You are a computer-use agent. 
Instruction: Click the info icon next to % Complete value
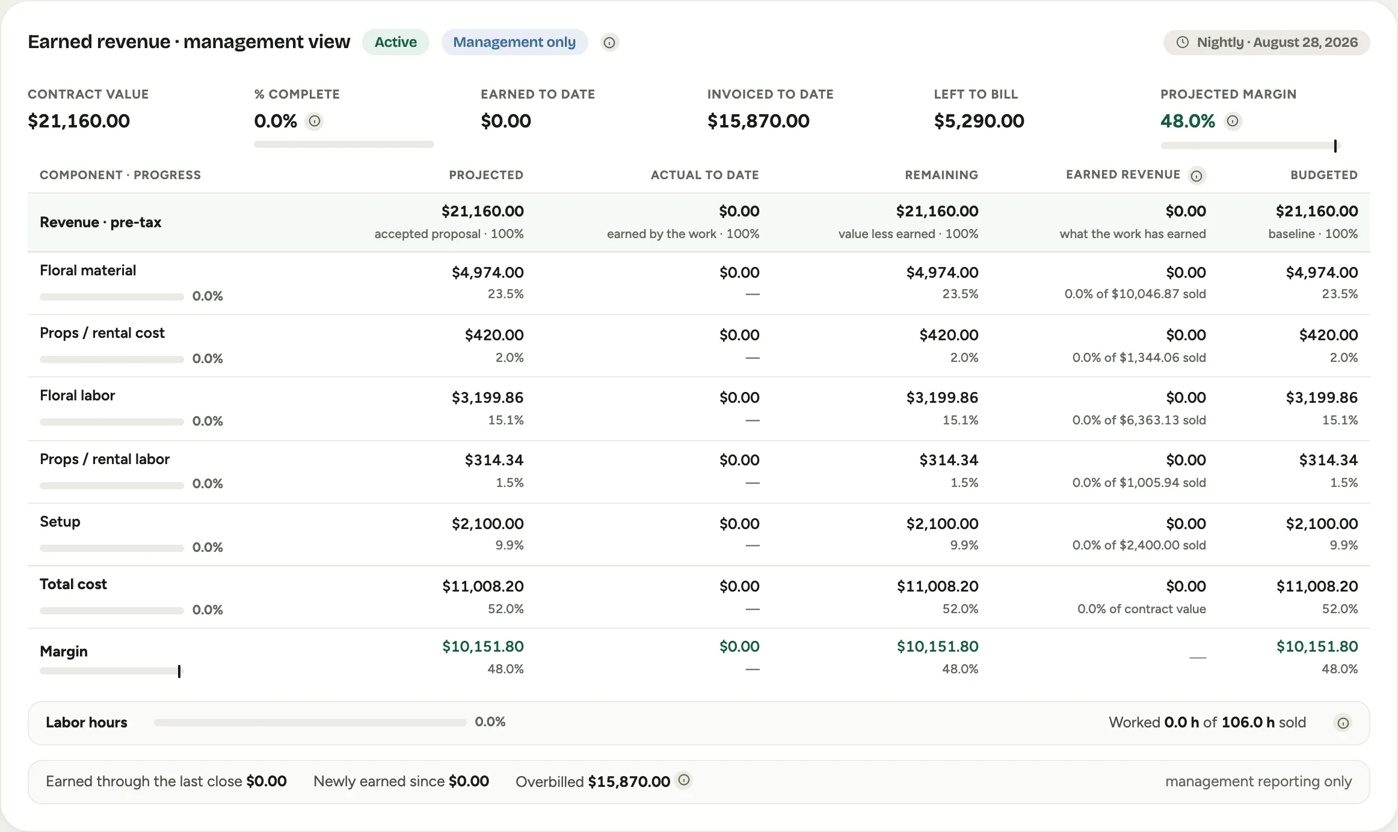coord(314,121)
